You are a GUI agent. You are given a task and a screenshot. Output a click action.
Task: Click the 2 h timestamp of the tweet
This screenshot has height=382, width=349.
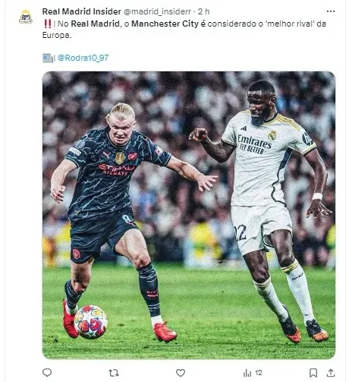(203, 11)
